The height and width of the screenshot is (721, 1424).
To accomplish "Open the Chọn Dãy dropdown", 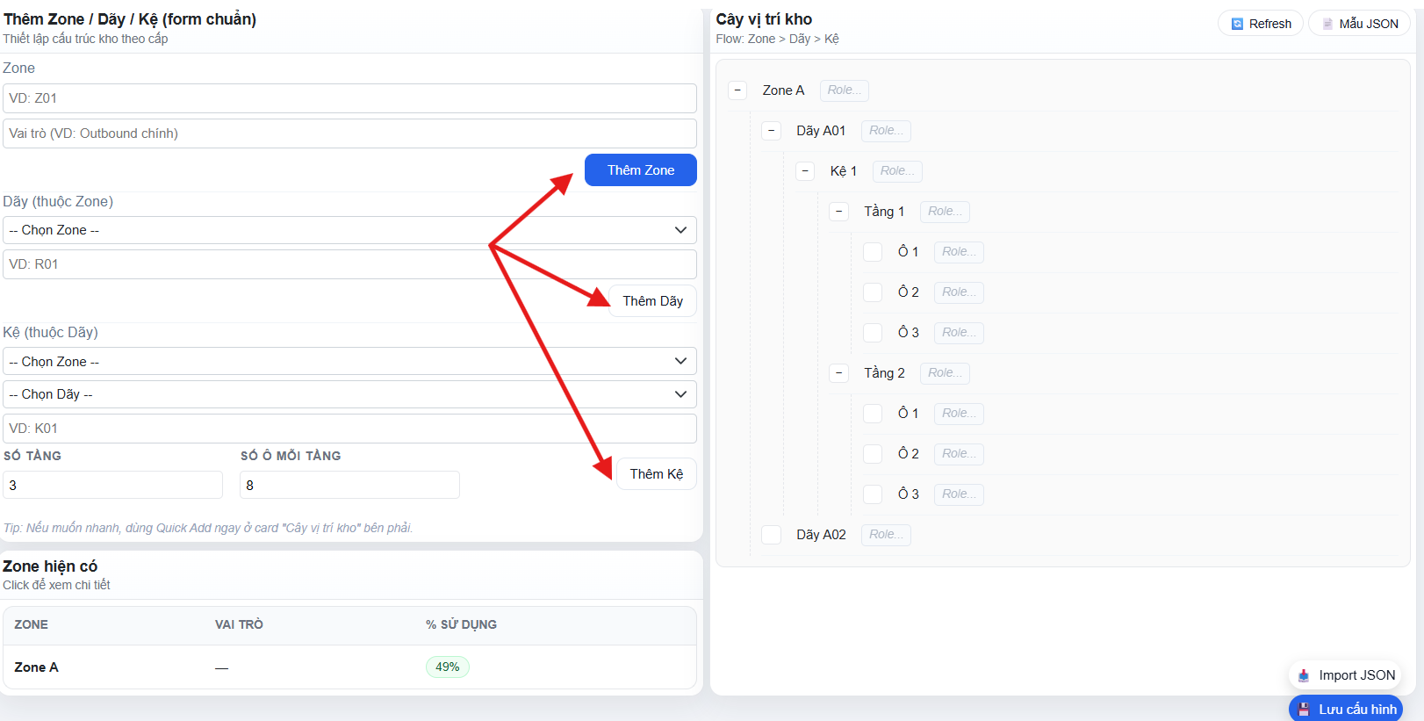I will pos(349,394).
